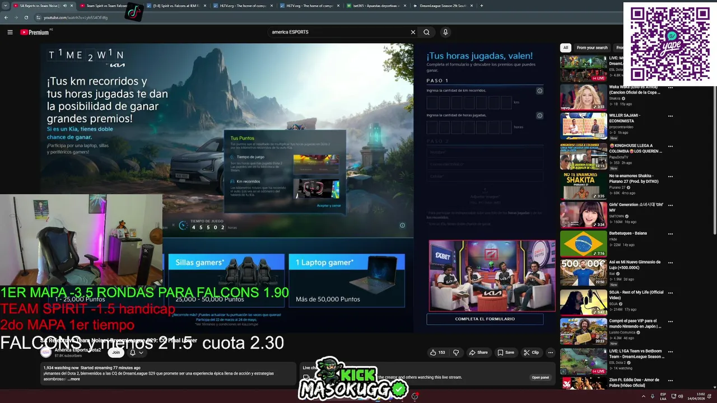The image size is (717, 403).
Task: Open options for No te enamores Shakita
Action: (671, 176)
